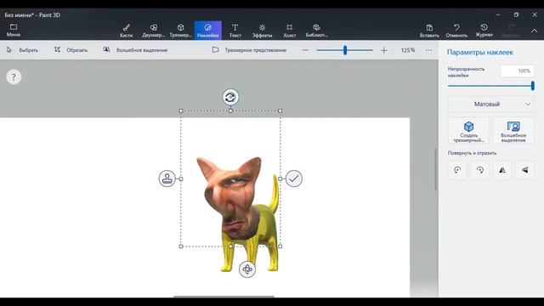Open the help question mark button

tap(14, 77)
